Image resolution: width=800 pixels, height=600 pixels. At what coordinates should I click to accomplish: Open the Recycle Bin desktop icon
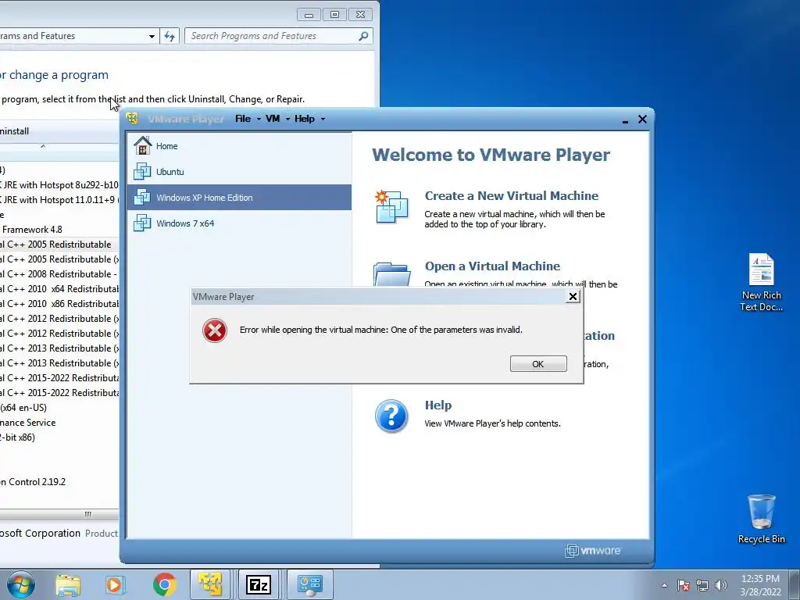pos(761,519)
